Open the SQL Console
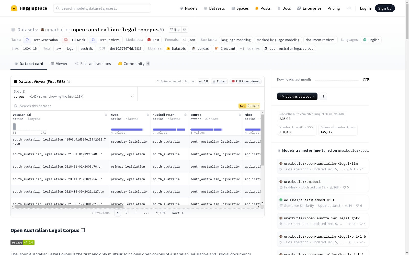 [249, 106]
